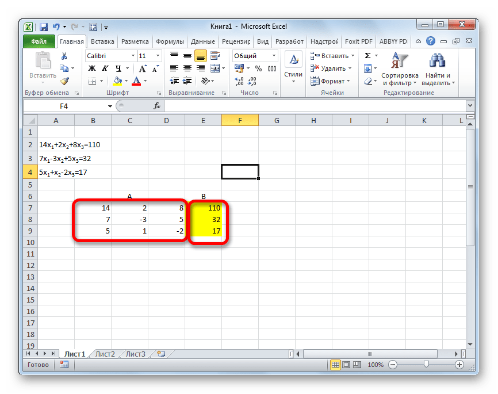Open the Стили styles gallery
Image resolution: width=498 pixels, height=394 pixels.
click(293, 68)
